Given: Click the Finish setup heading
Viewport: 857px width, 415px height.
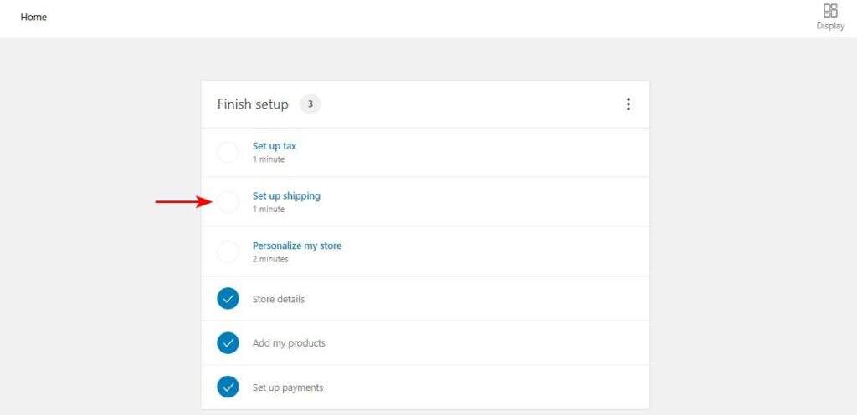Looking at the screenshot, I should (253, 104).
